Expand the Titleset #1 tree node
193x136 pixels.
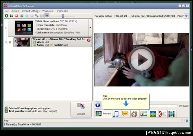click(6, 42)
